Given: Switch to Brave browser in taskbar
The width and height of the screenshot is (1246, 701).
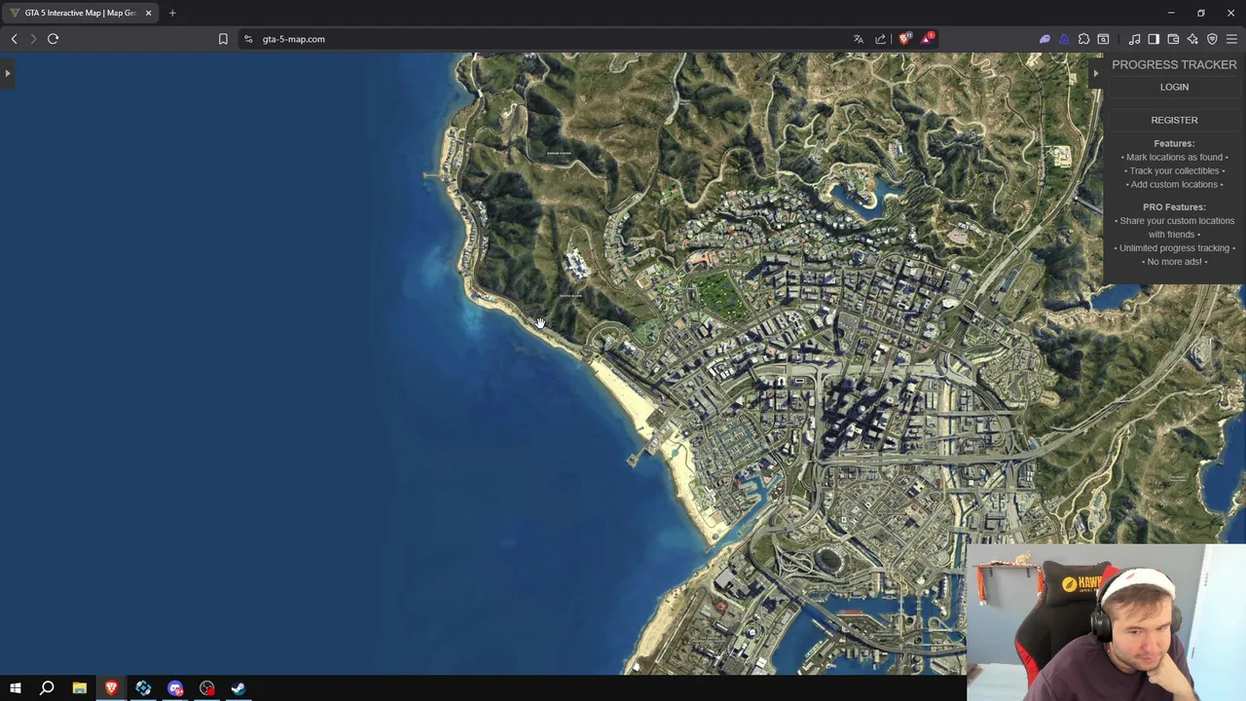Looking at the screenshot, I should click(x=111, y=688).
